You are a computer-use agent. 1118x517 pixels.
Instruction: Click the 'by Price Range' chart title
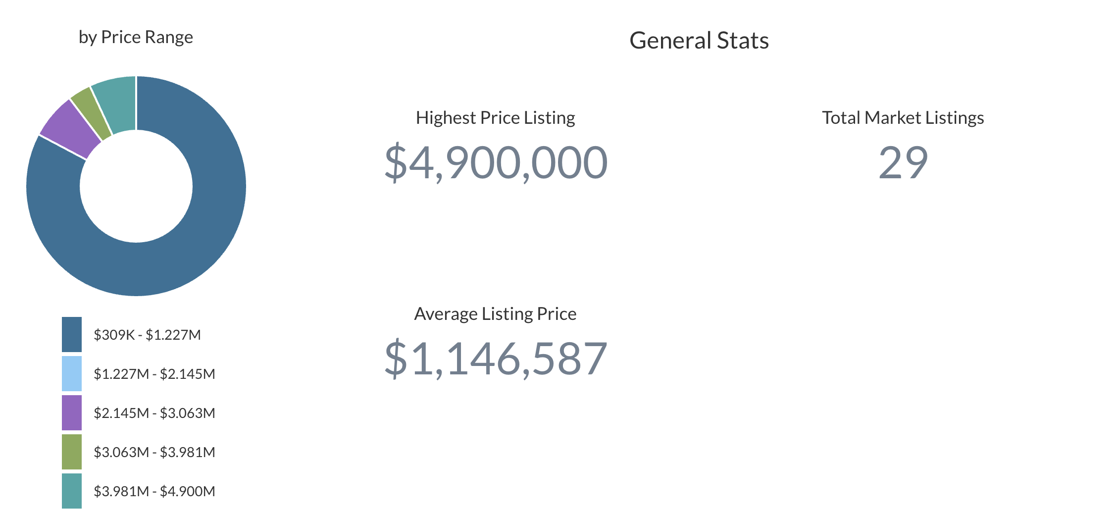point(136,37)
